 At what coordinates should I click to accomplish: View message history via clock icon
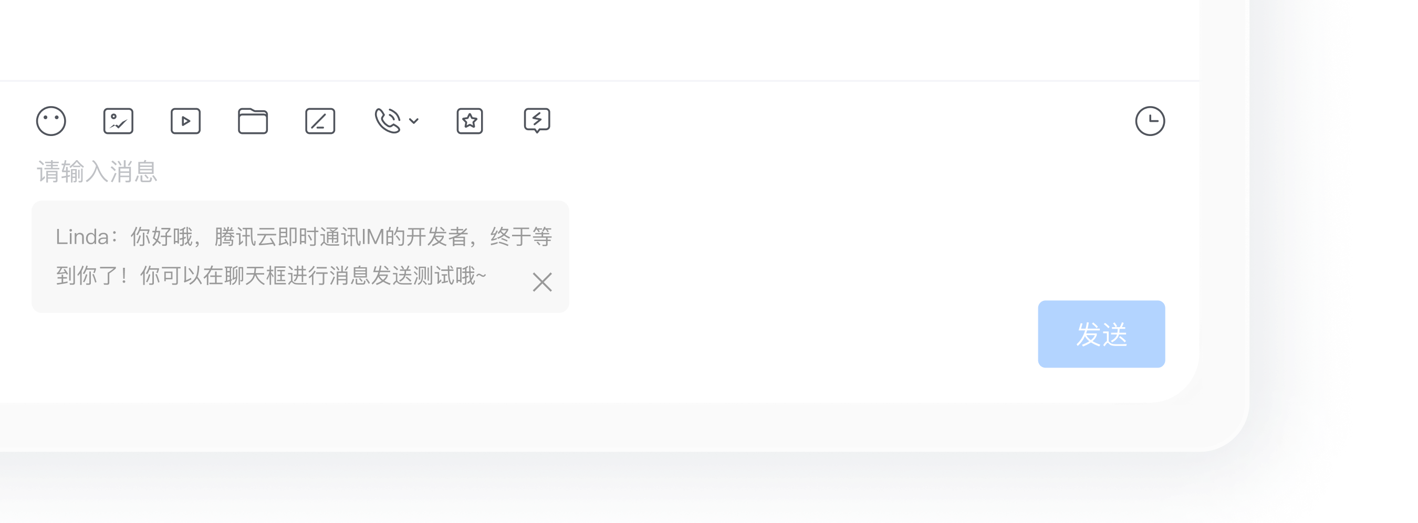coord(1150,121)
